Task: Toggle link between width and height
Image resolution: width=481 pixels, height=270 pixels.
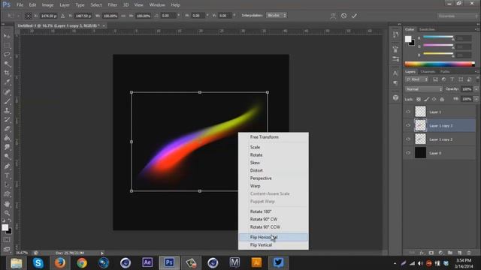Action: click(x=123, y=16)
